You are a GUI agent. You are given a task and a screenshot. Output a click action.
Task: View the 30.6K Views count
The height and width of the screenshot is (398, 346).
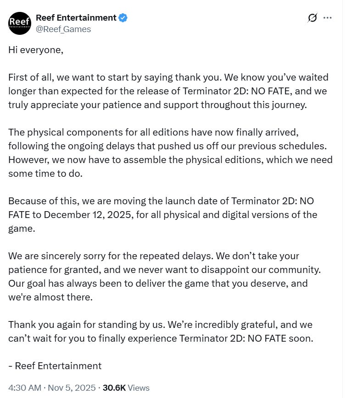click(126, 387)
